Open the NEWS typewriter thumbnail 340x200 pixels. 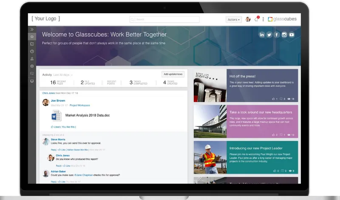210,86
